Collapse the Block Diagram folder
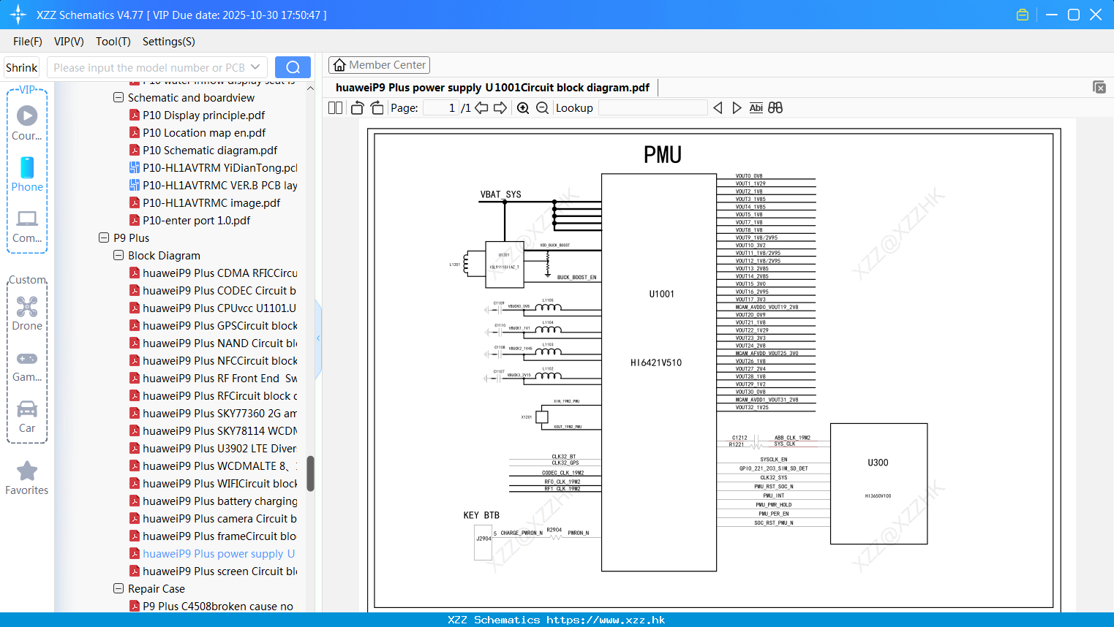 coord(118,255)
